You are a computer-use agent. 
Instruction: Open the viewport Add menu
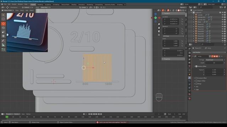[27, 10]
